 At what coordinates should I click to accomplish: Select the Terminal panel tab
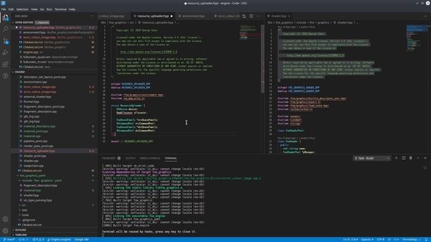pos(170,158)
